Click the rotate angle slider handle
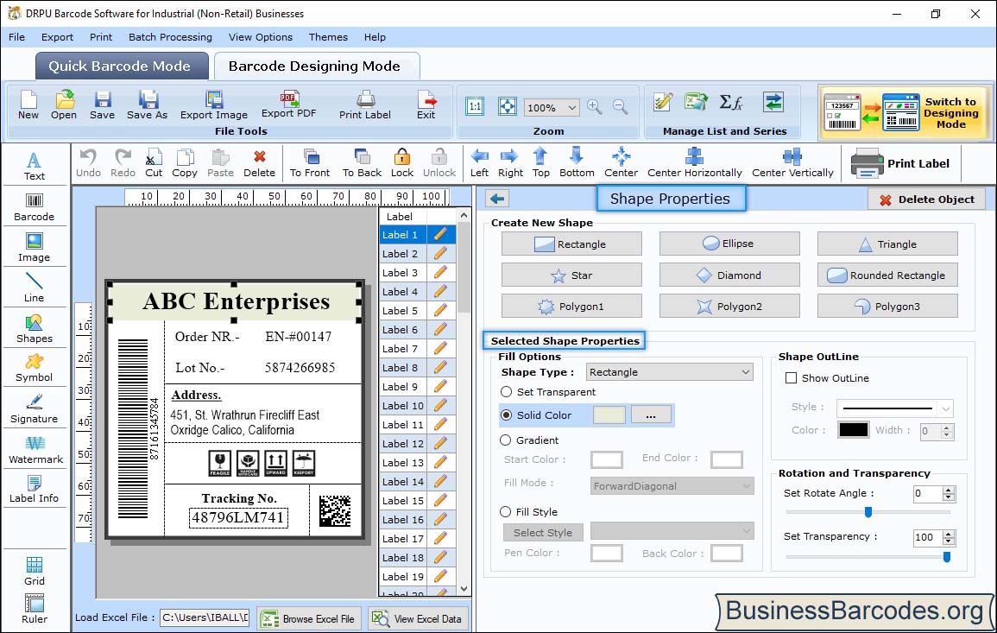 [x=868, y=512]
